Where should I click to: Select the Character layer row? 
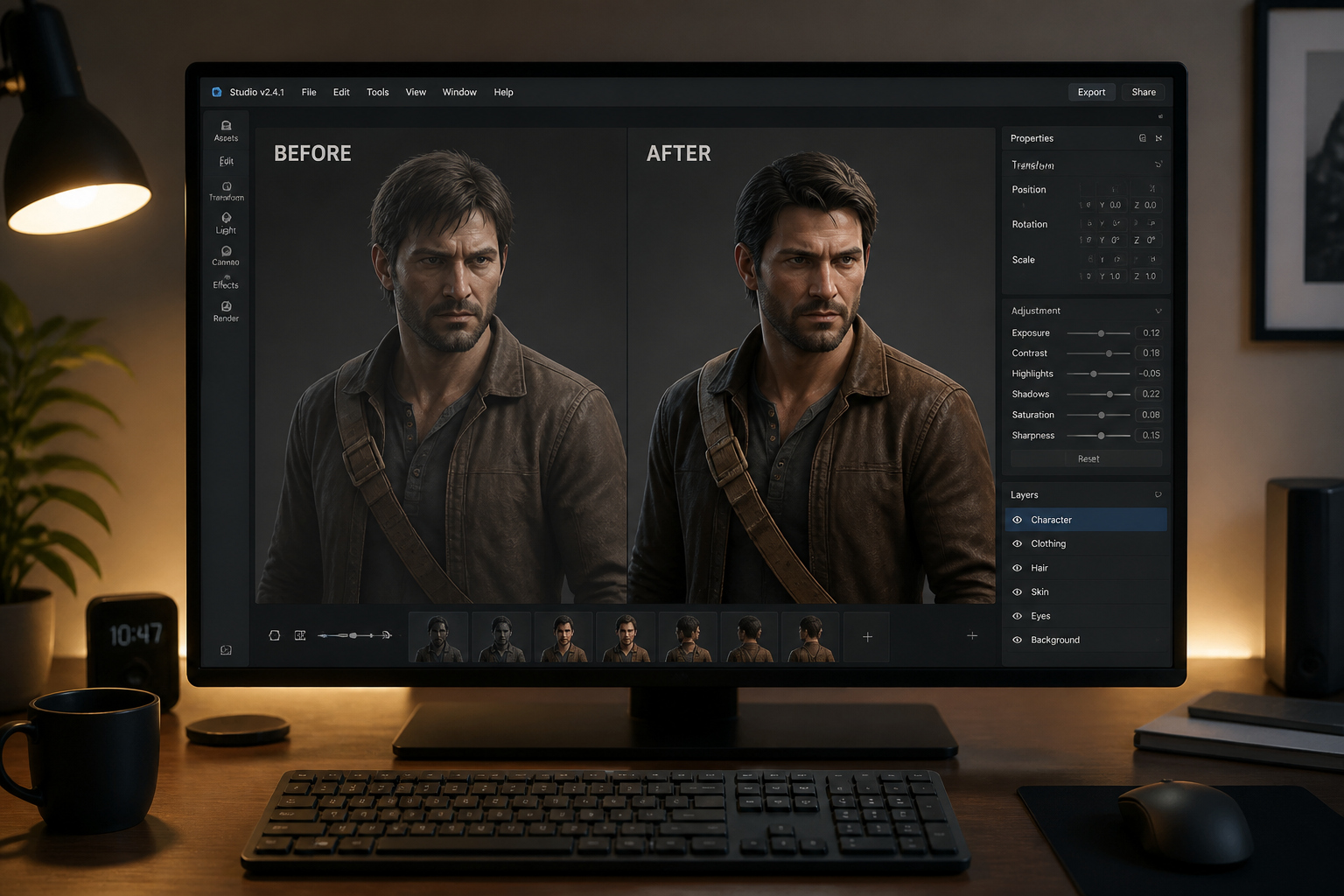[1086, 520]
